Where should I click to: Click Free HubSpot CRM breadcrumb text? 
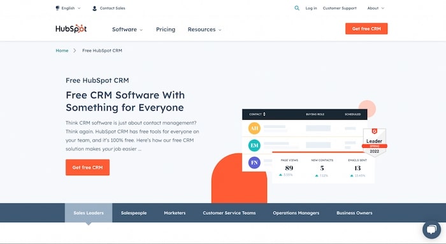tap(102, 50)
